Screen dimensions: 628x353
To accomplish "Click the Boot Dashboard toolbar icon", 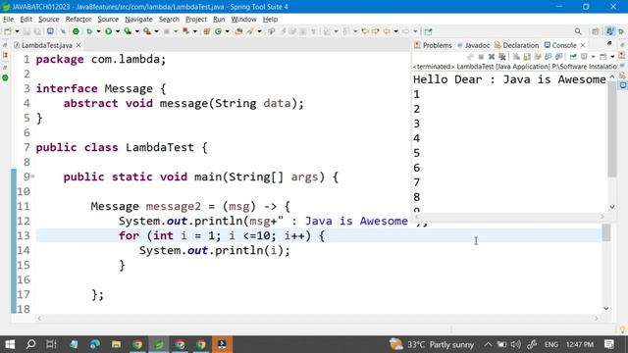I will (x=50, y=31).
